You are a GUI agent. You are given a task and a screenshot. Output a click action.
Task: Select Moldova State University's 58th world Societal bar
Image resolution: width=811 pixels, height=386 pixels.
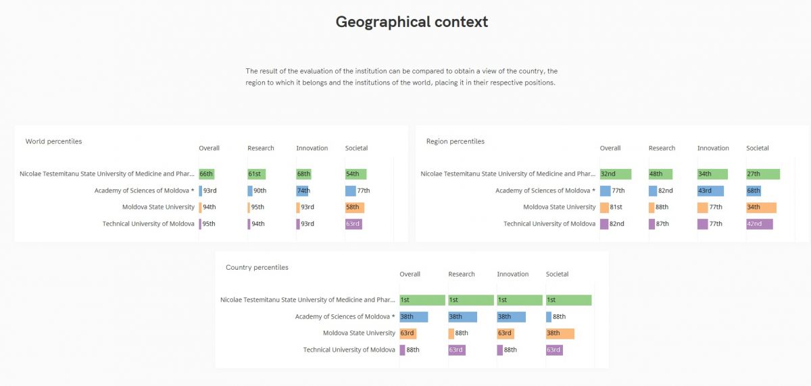tap(354, 208)
